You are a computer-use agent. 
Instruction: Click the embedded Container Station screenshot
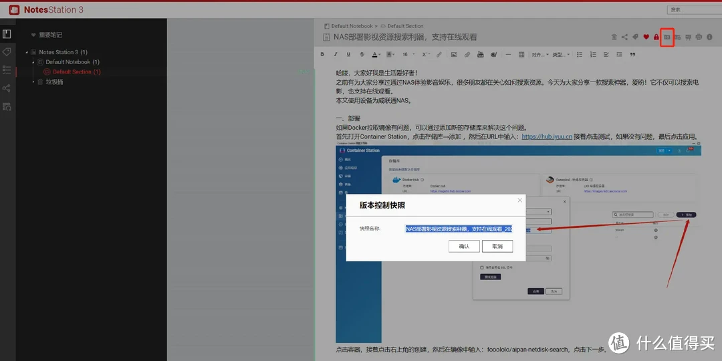point(519,242)
